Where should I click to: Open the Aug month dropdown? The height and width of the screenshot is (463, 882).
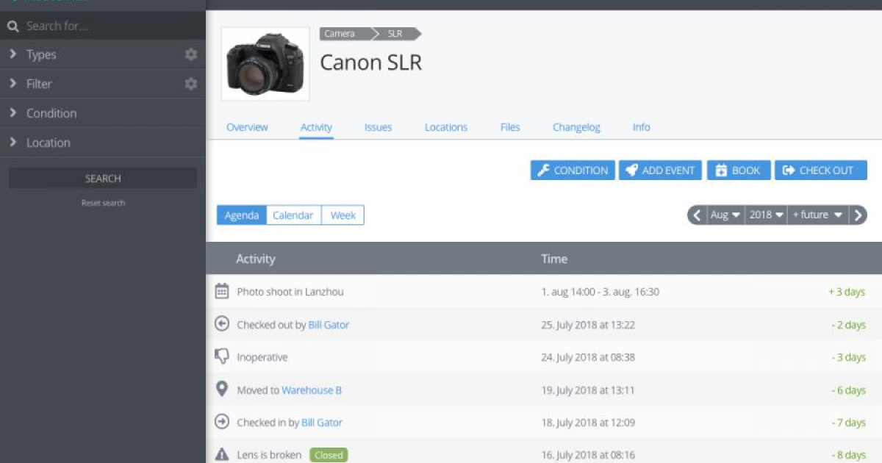[x=723, y=215]
